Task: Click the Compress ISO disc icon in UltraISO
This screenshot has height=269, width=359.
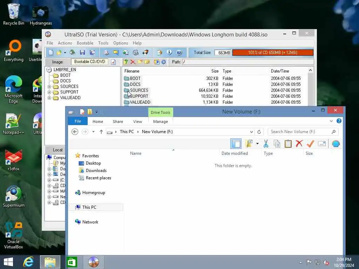Action: coord(126,53)
